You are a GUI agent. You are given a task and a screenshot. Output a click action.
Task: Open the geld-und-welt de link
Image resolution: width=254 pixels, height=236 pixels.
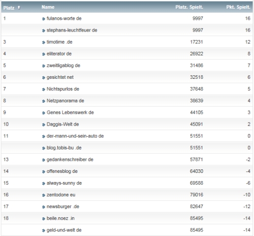point(64,230)
